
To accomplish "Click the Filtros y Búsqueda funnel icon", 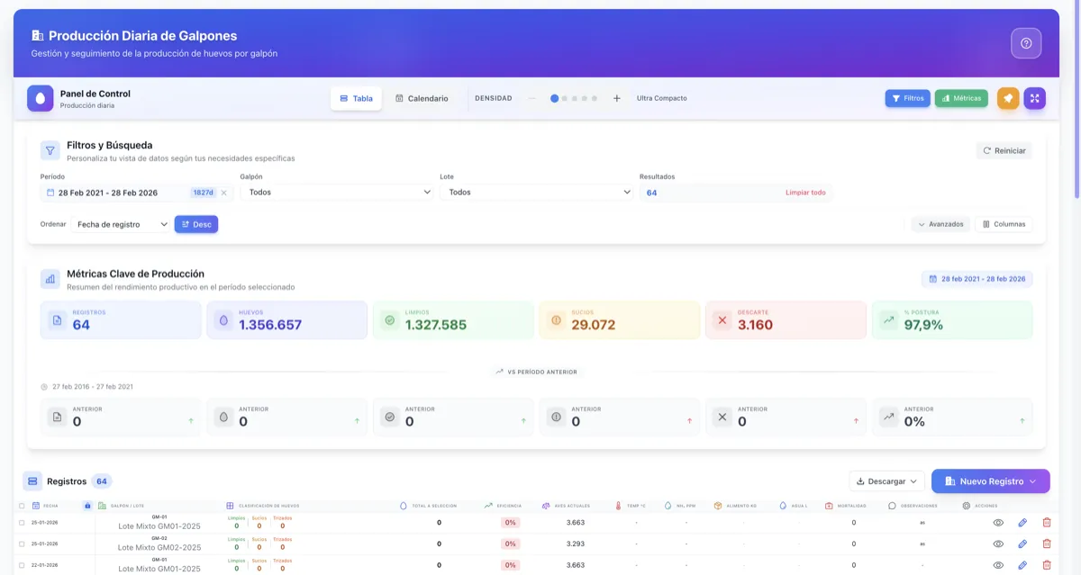I will 50,150.
